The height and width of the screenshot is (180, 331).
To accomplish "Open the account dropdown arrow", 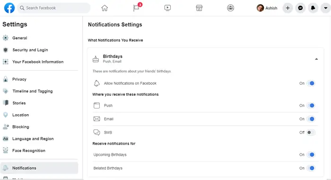I will [x=325, y=8].
